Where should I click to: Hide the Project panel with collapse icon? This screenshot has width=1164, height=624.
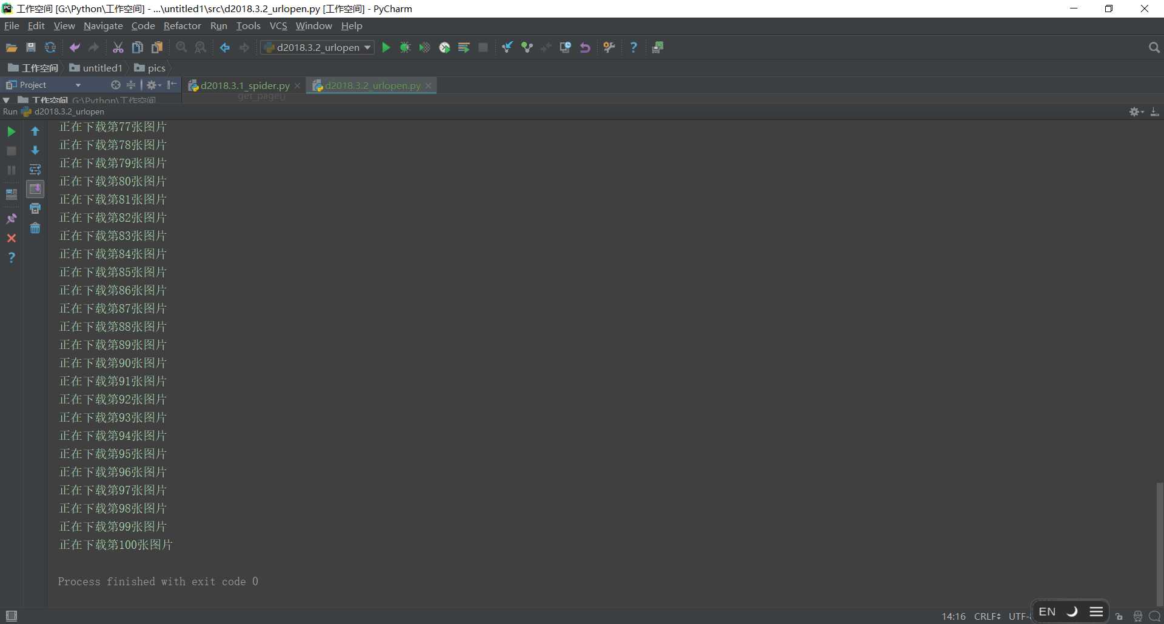click(172, 85)
